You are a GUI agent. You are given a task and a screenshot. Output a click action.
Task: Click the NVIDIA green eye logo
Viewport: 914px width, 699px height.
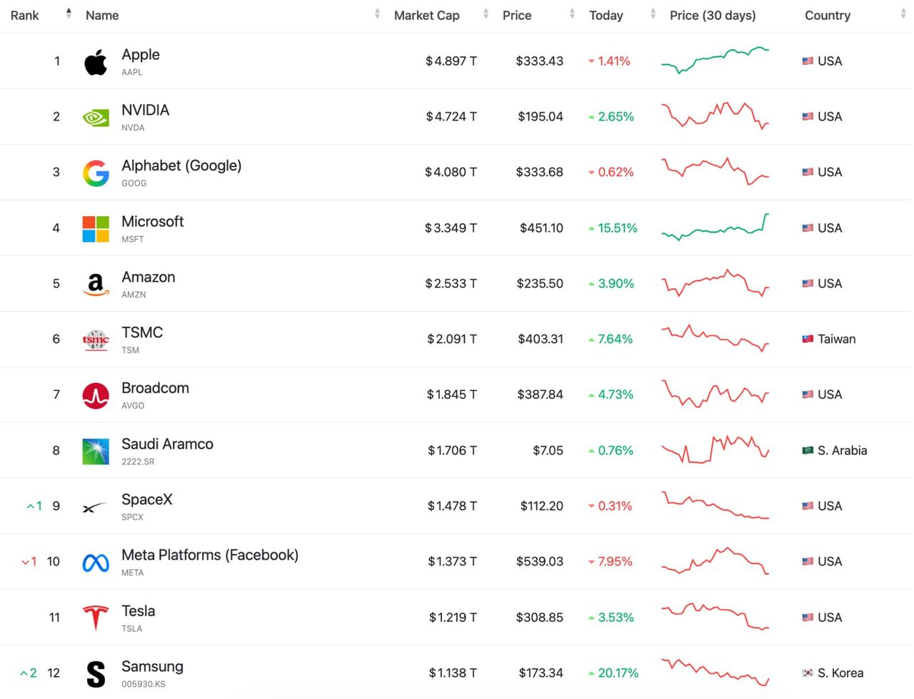coord(96,117)
